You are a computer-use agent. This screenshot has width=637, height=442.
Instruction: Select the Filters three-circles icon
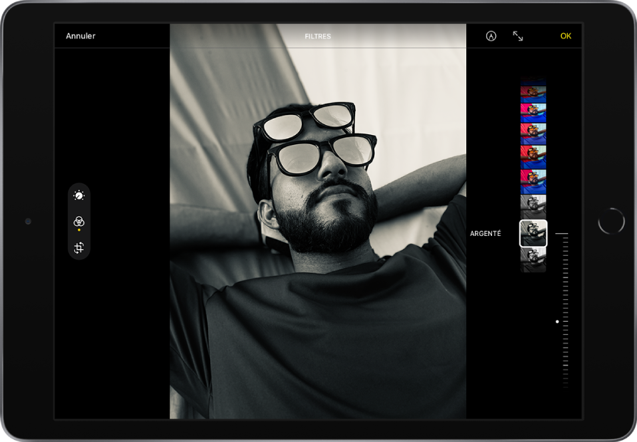pos(79,221)
